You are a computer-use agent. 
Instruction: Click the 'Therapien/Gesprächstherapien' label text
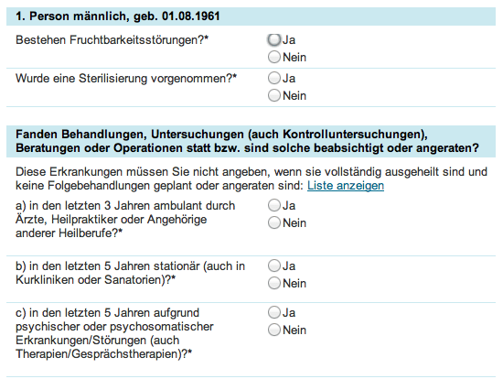(103, 354)
